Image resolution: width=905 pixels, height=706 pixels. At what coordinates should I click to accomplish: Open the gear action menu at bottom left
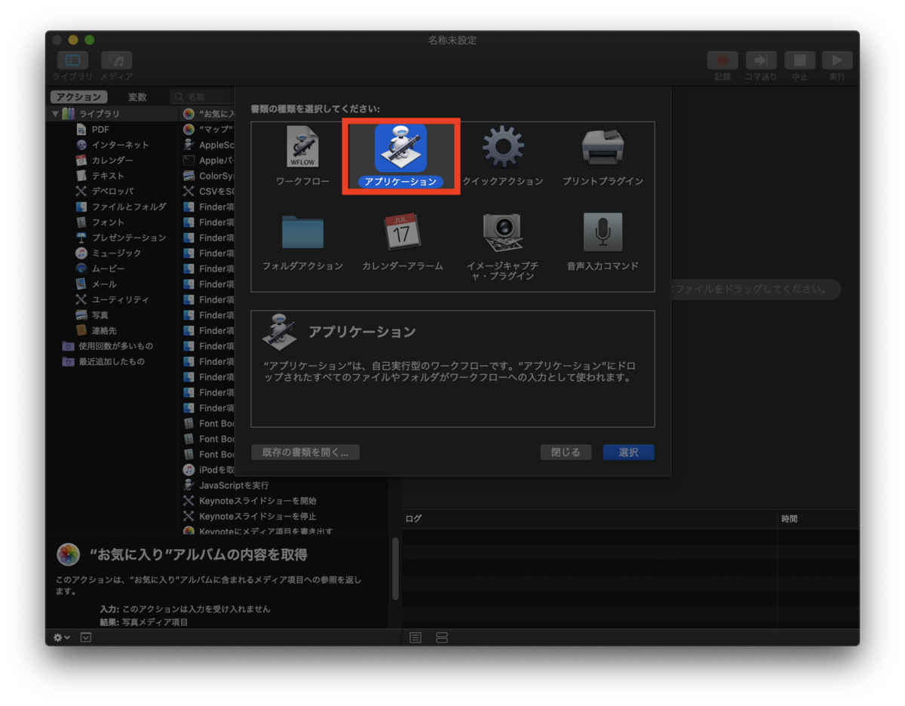60,637
